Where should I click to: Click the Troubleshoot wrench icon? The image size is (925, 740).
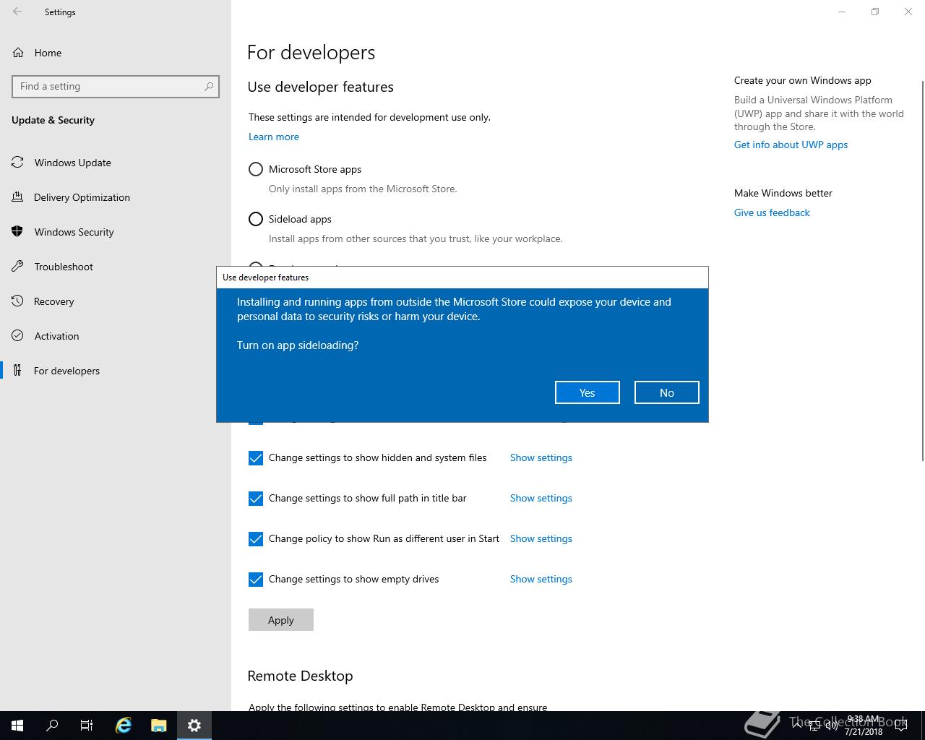pyautogui.click(x=18, y=267)
